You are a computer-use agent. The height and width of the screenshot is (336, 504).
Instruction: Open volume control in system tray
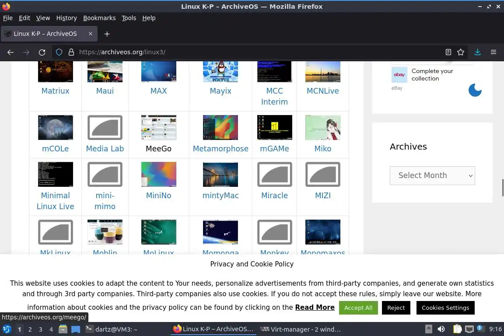pos(441,329)
